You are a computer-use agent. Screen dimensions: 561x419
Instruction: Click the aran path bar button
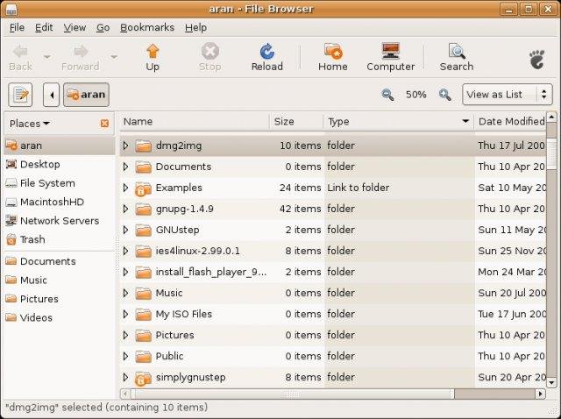[x=86, y=95]
